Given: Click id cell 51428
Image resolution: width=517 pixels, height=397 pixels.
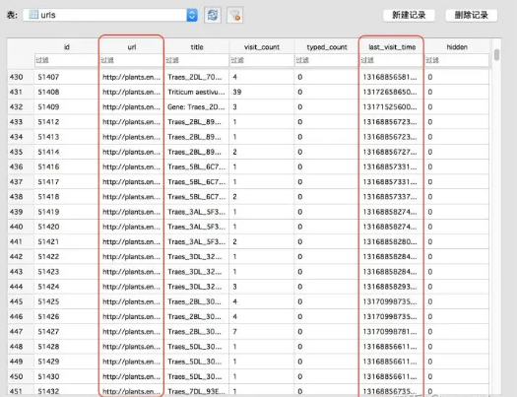Looking at the screenshot, I should [x=66, y=347].
